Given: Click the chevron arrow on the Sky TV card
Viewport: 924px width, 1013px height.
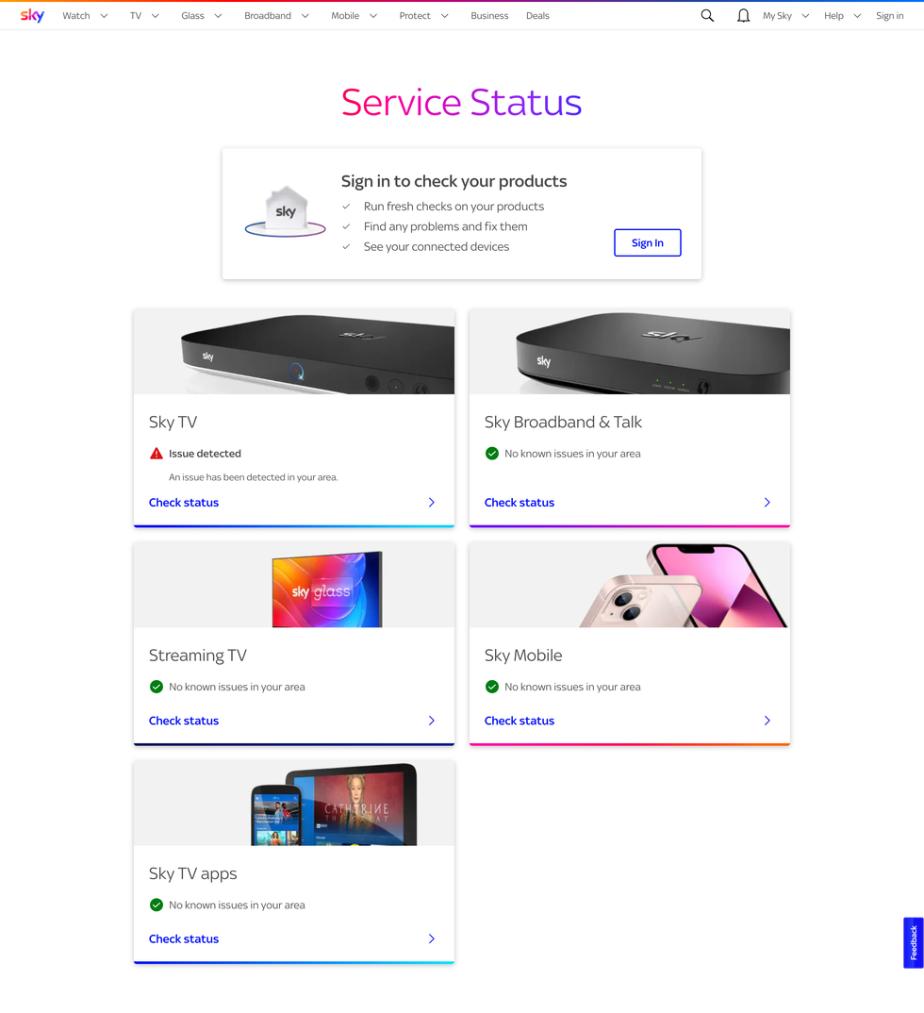Looking at the screenshot, I should [431, 502].
